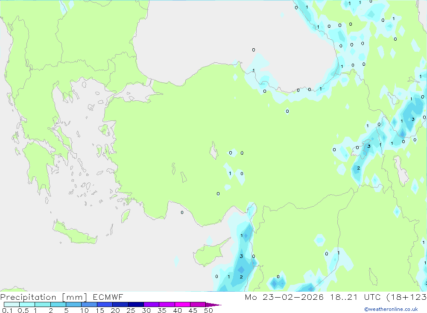This screenshot has width=427, height=313.
Task: Click the '20' legend scale label
Action: click(x=115, y=310)
